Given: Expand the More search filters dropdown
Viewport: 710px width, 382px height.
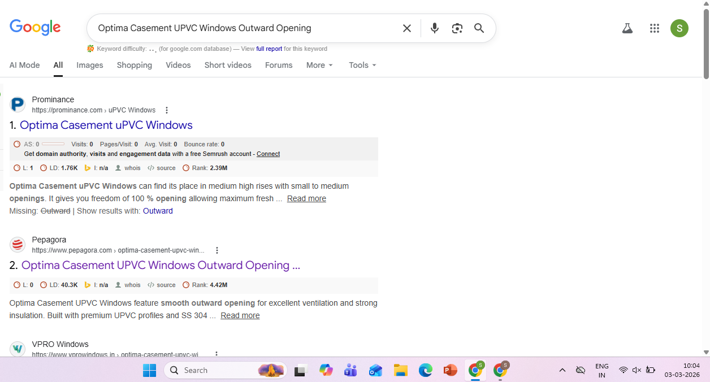Looking at the screenshot, I should point(319,65).
